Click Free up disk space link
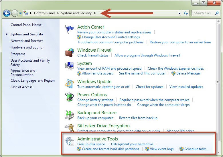The image size is (223, 157). click(91, 144)
